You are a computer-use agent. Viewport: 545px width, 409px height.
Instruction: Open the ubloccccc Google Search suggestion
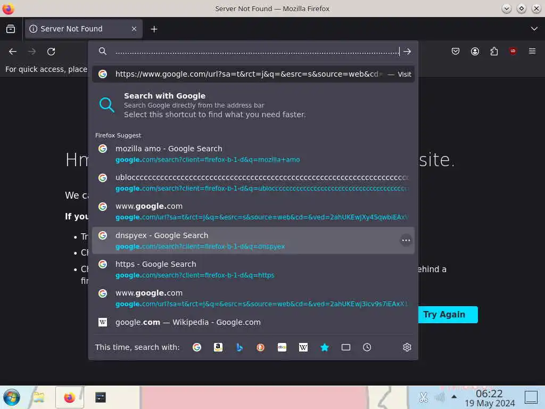coord(253,183)
